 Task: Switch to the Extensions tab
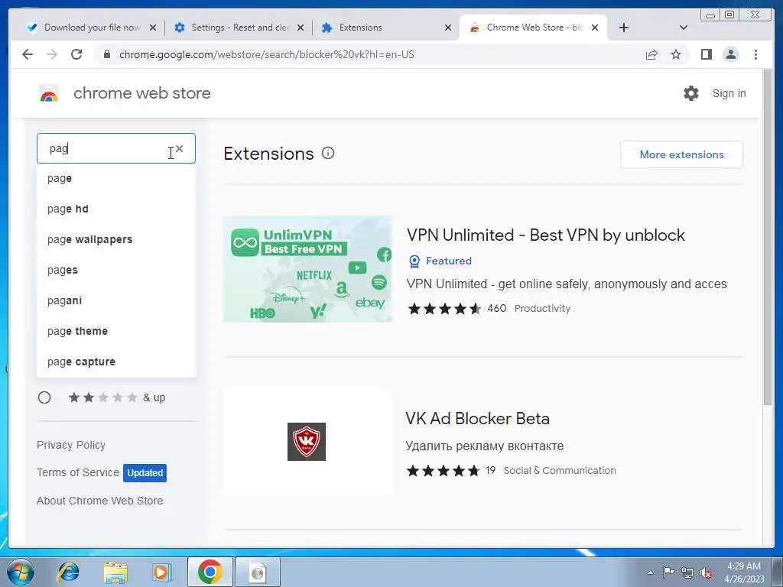[385, 28]
